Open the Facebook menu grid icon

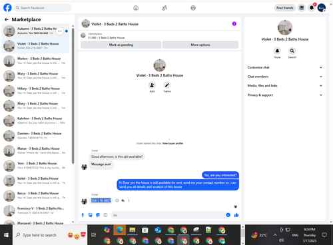point(302,8)
